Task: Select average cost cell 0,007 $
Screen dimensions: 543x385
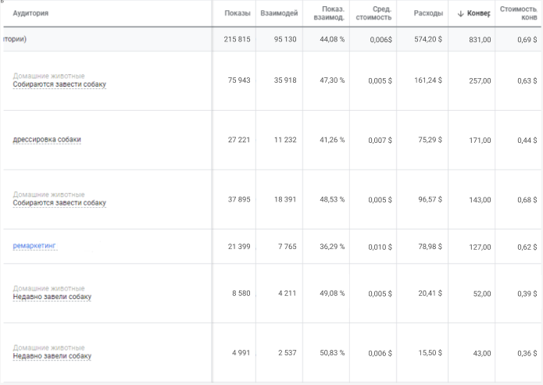Action: coord(380,141)
